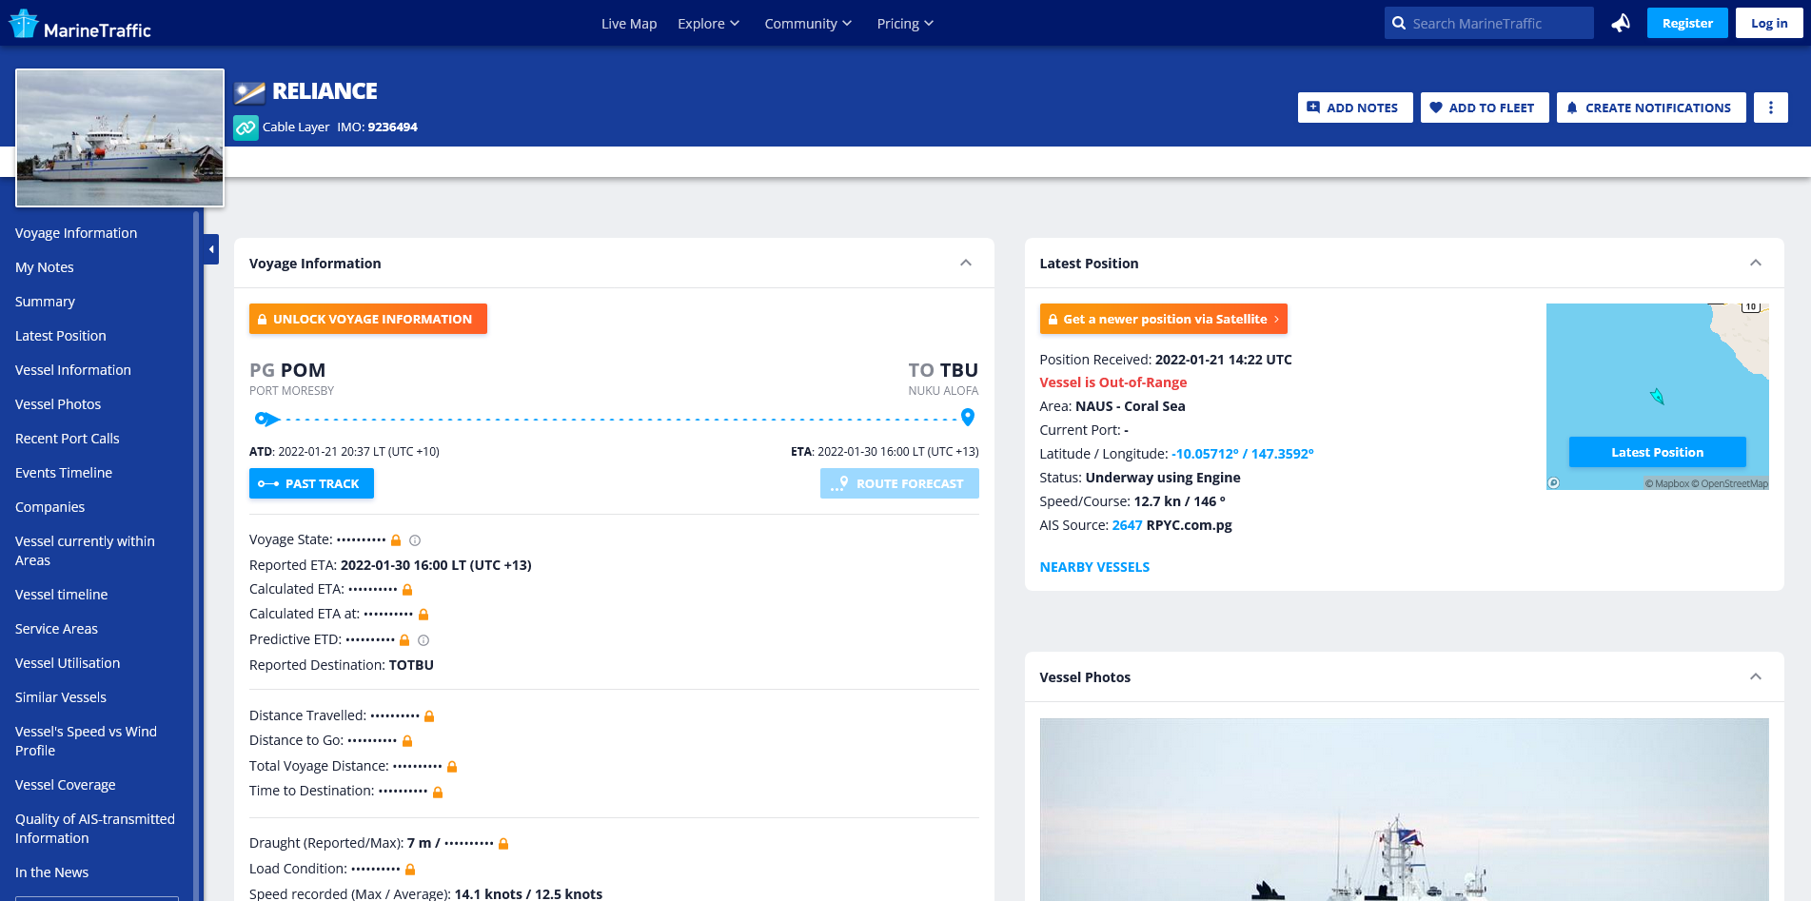Click the voyage progress dotted line
This screenshot has height=901, width=1811.
(619, 419)
